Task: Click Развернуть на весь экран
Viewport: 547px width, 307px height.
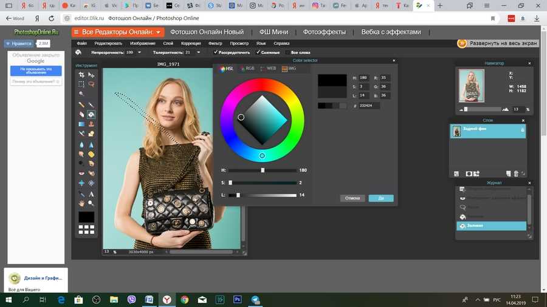Action: click(x=498, y=43)
